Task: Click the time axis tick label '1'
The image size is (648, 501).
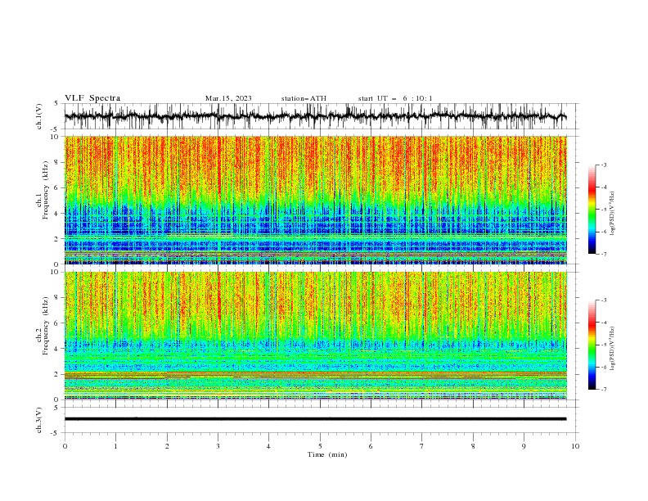Action: pyautogui.click(x=115, y=446)
